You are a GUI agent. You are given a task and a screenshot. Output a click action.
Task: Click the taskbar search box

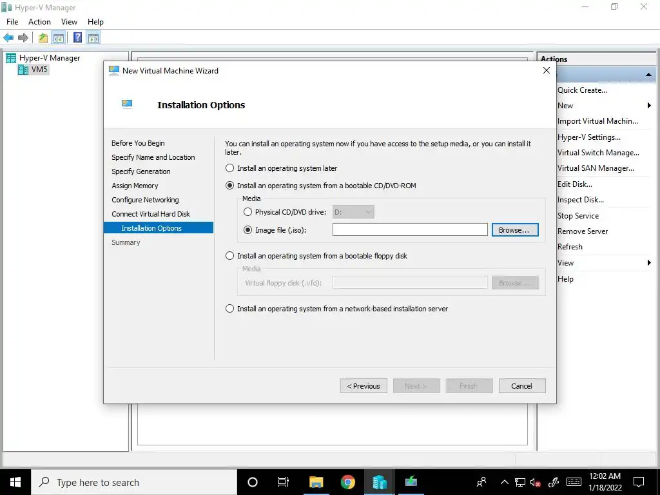pos(134,482)
